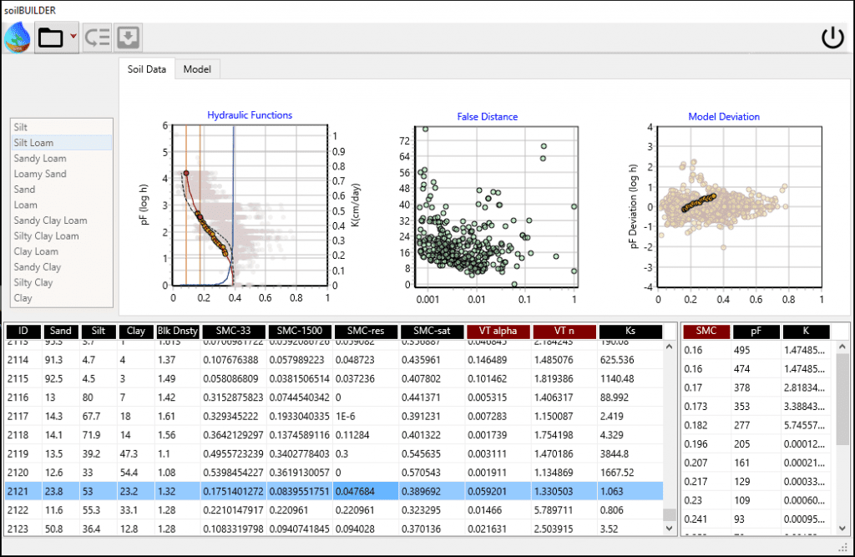The image size is (855, 557).
Task: Click the Model Deviation chart title
Action: click(x=724, y=117)
